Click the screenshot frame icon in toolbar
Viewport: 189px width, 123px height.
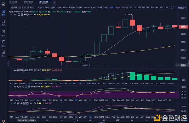[174, 8]
